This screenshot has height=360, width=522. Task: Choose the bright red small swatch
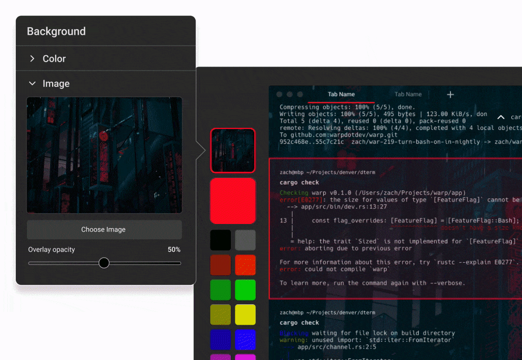point(245,265)
